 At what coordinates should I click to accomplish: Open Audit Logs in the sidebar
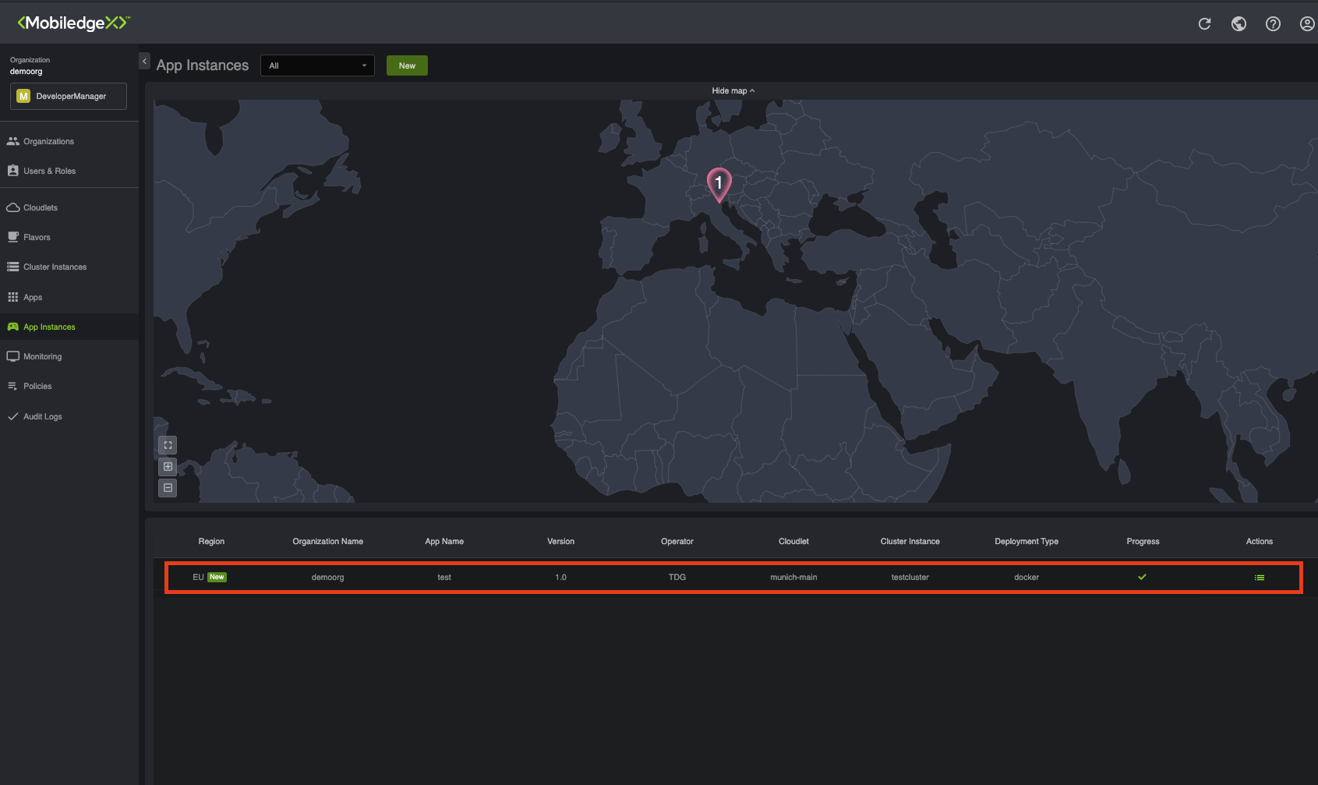pyautogui.click(x=69, y=416)
